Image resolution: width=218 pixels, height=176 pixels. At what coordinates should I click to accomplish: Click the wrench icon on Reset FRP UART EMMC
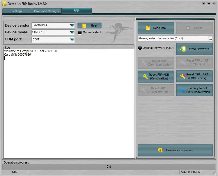[183, 76]
